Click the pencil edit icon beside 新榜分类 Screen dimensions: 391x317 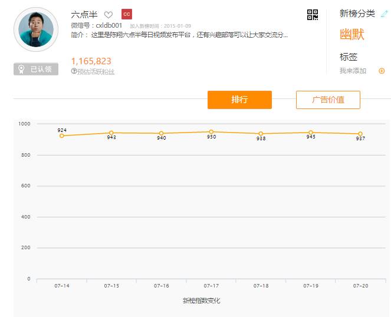pos(385,14)
